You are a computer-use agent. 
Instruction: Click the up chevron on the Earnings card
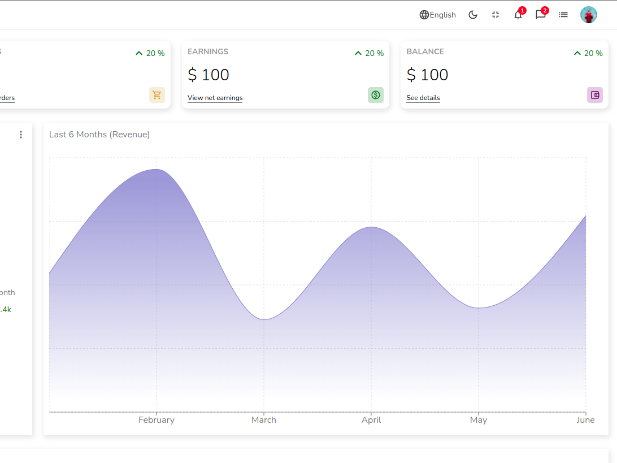358,53
